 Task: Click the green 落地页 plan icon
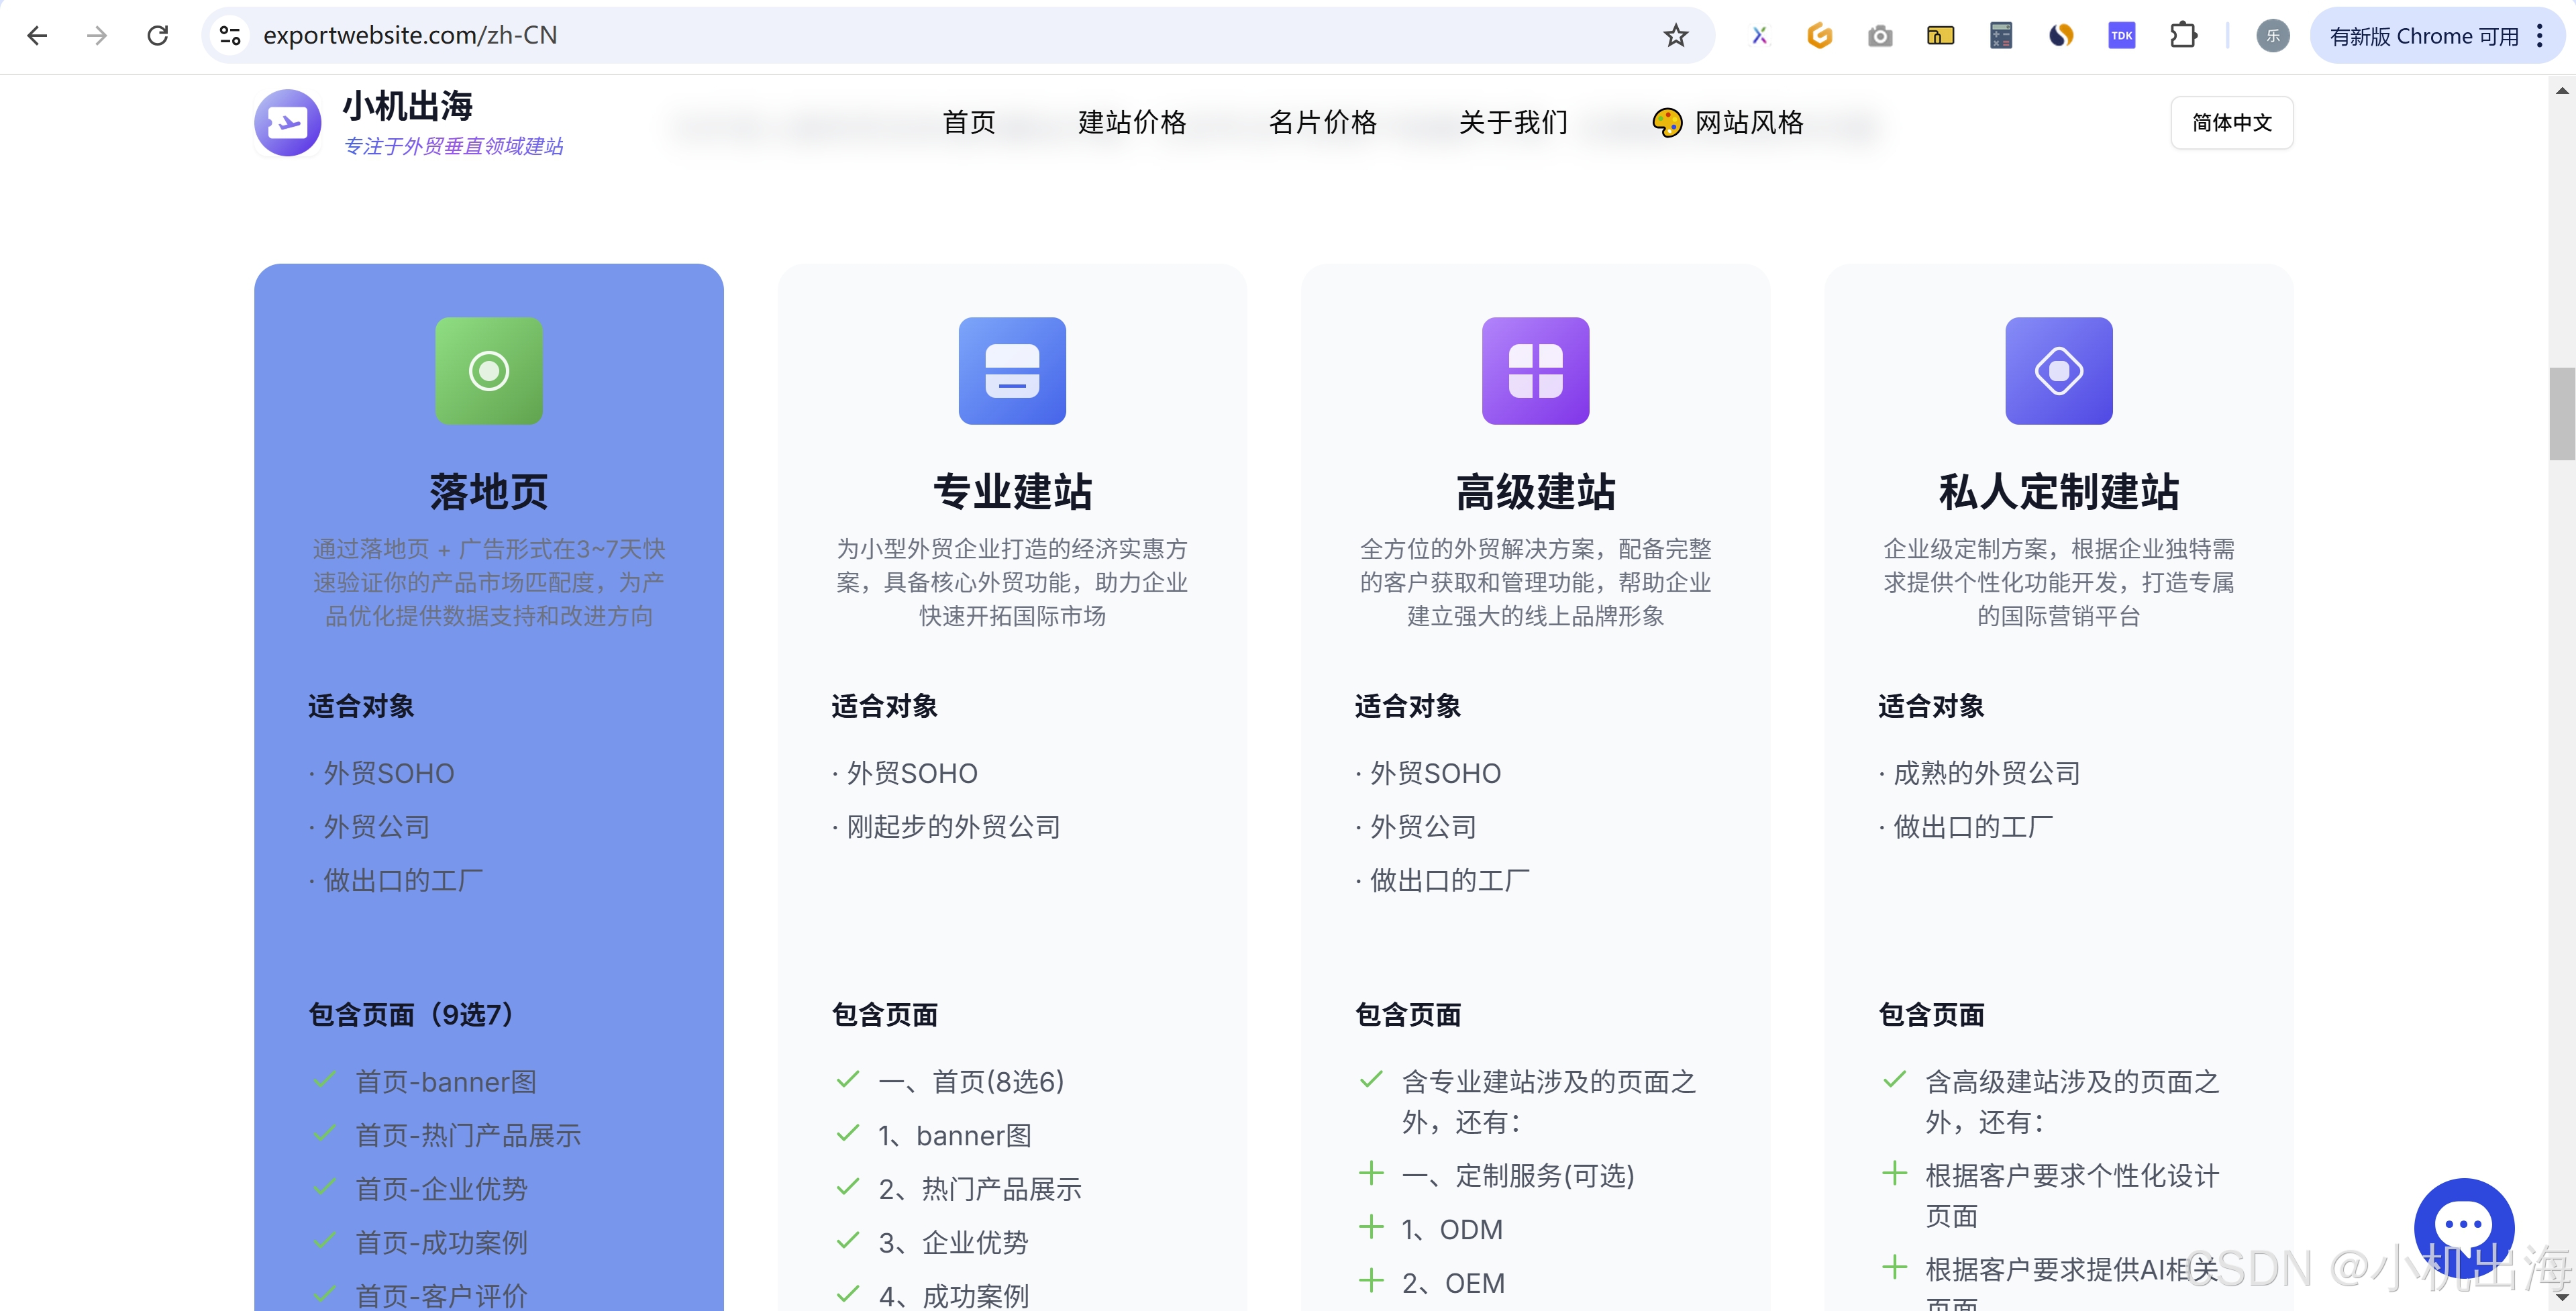(x=488, y=371)
